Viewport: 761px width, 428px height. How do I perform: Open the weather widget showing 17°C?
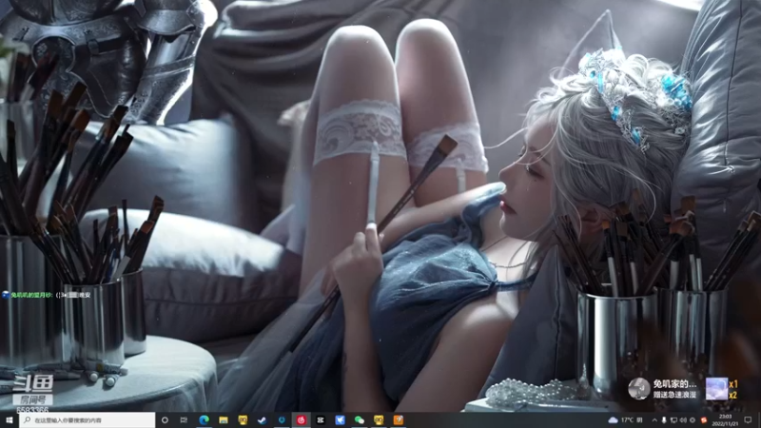625,420
